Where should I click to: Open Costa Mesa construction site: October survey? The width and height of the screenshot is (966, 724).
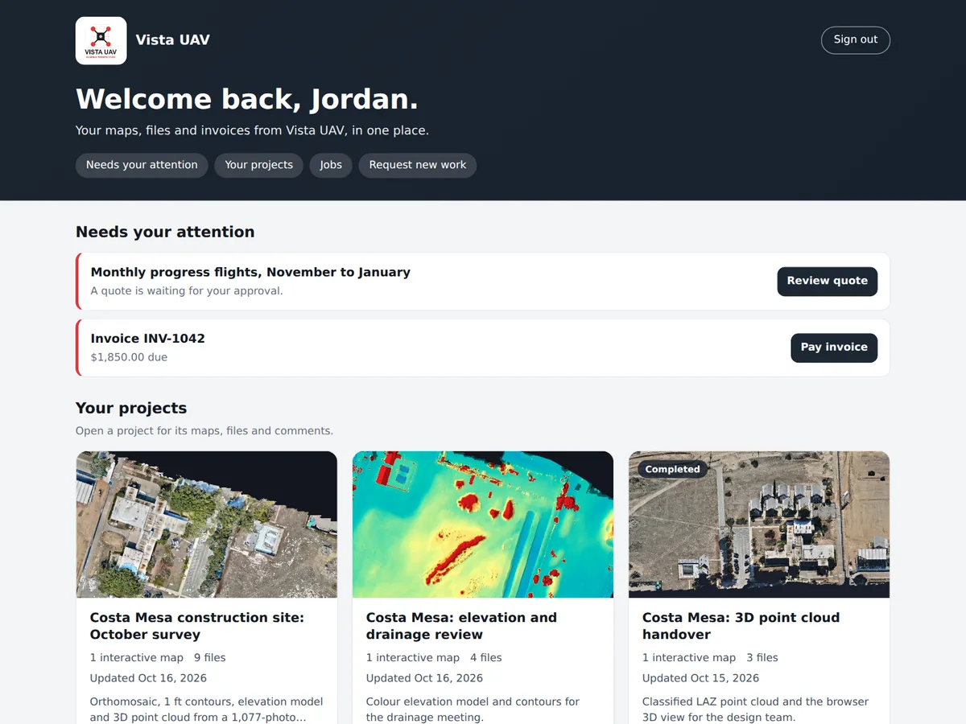click(x=197, y=626)
